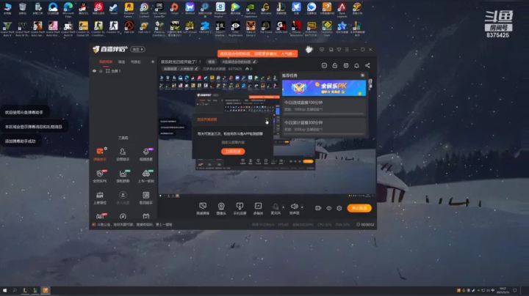Screen dimensions: 529x296
Task: Click the scrolling announcement in the status bar
Action: click(x=134, y=224)
